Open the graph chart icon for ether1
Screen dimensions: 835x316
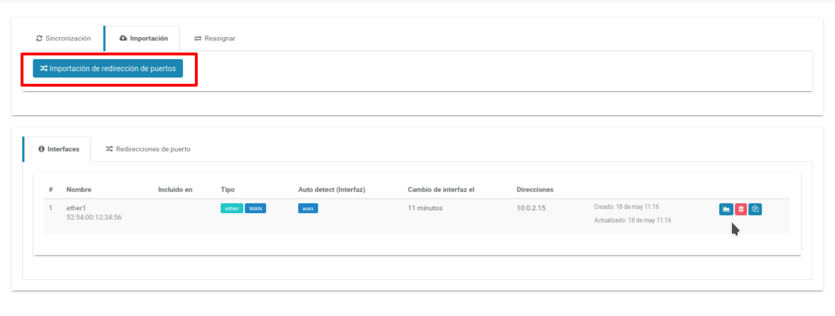click(x=726, y=209)
